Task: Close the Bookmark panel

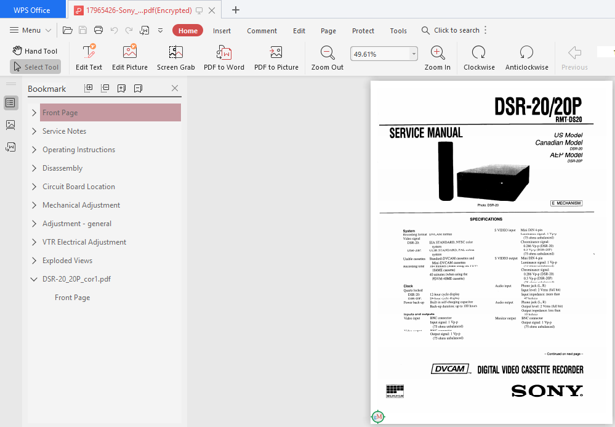Action: pos(175,88)
